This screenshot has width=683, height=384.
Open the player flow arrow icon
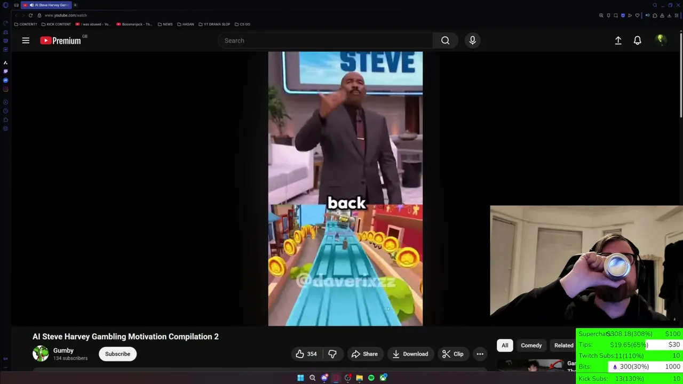pyautogui.click(x=630, y=15)
